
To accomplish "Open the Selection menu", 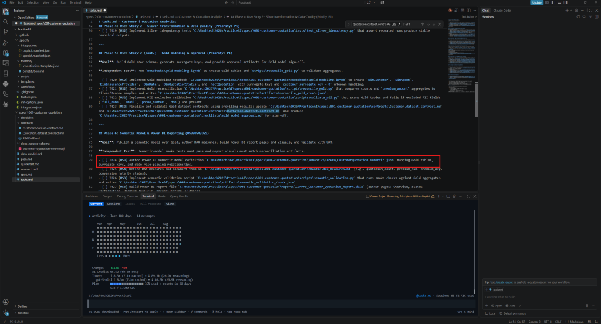I will [x=33, y=2].
